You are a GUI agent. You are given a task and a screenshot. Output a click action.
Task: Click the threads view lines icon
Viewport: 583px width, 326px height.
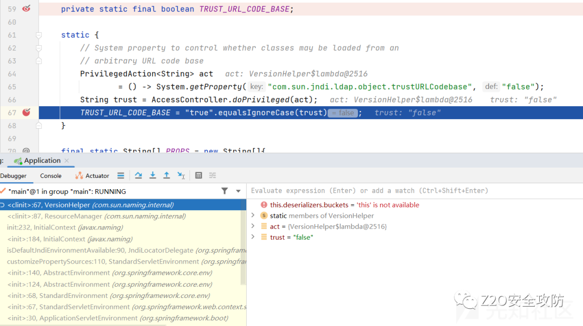120,176
